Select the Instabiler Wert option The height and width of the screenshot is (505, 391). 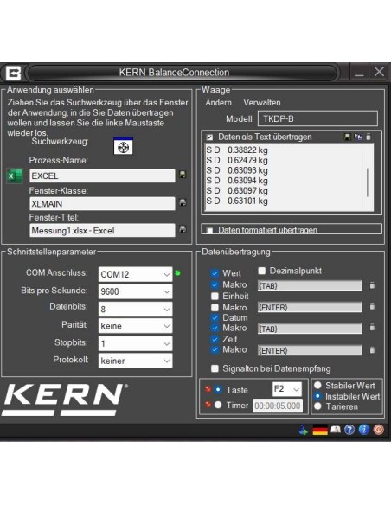317,396
